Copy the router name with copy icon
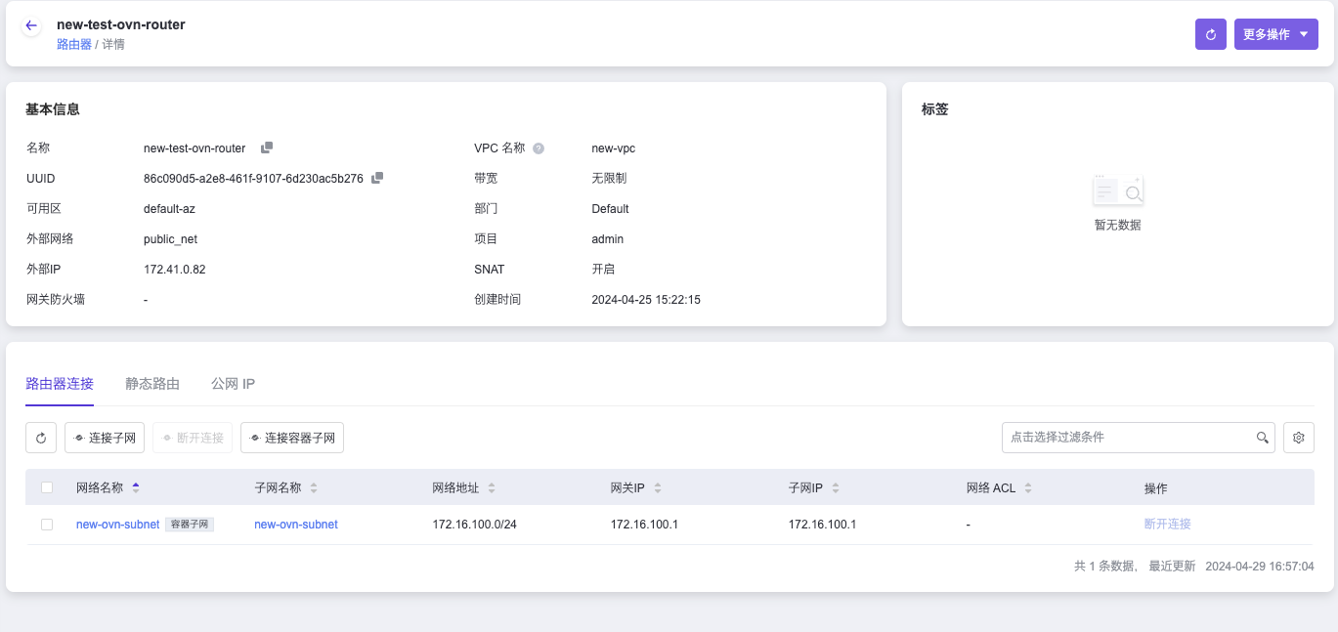 click(x=267, y=147)
